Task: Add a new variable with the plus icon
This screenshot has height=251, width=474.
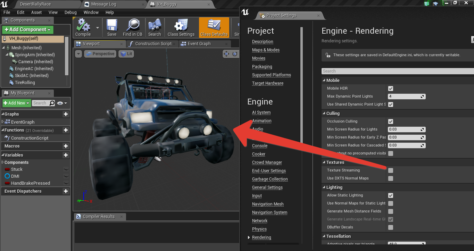Action: [66, 155]
